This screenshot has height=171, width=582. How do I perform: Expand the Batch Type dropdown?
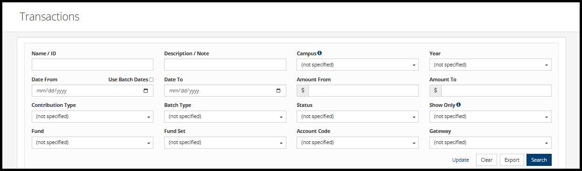225,117
